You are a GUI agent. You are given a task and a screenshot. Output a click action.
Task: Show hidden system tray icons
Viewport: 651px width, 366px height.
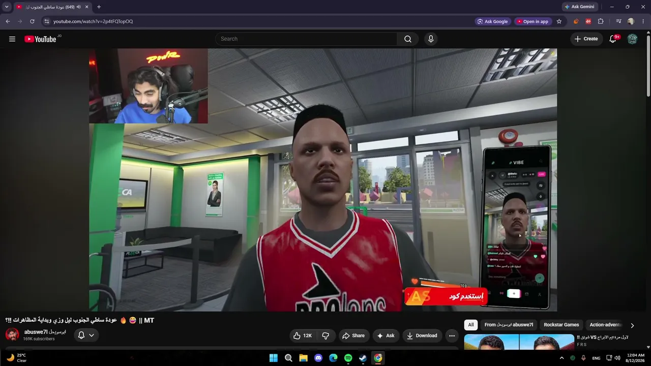(561, 358)
